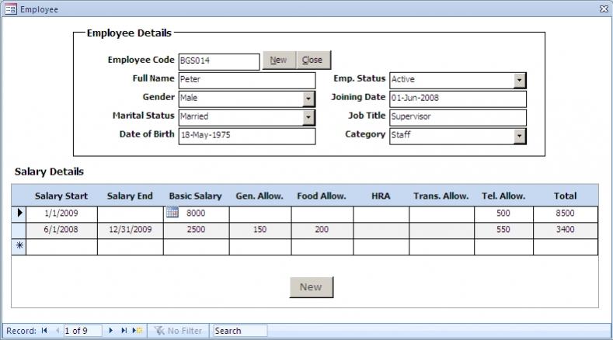Click the Salary Start cell 6/1/2008
This screenshot has height=340, width=613.
pos(61,230)
